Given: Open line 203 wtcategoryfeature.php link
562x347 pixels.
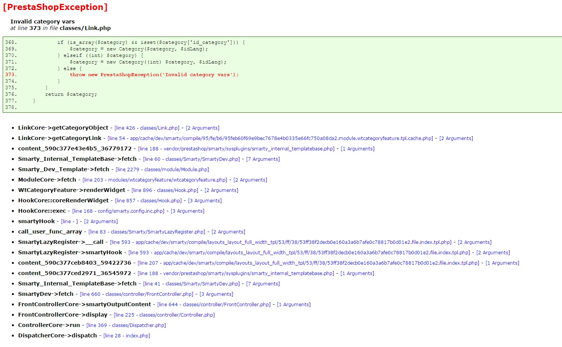Looking at the screenshot, I should click(155, 180).
